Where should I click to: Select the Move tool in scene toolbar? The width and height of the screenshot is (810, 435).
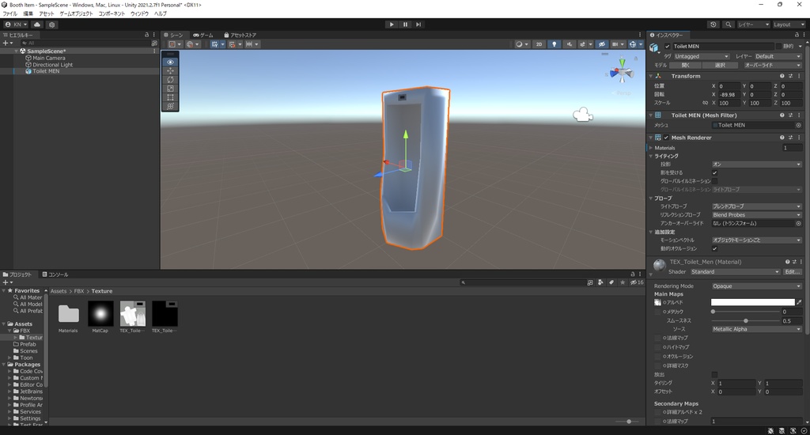(171, 70)
